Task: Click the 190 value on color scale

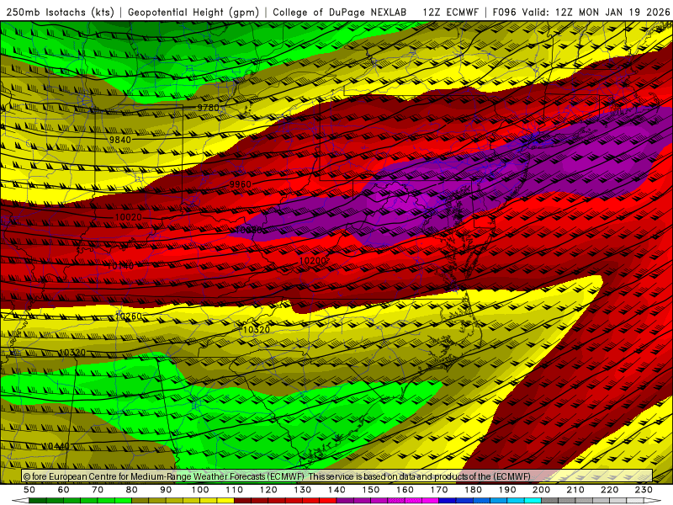Action: pos(507,490)
